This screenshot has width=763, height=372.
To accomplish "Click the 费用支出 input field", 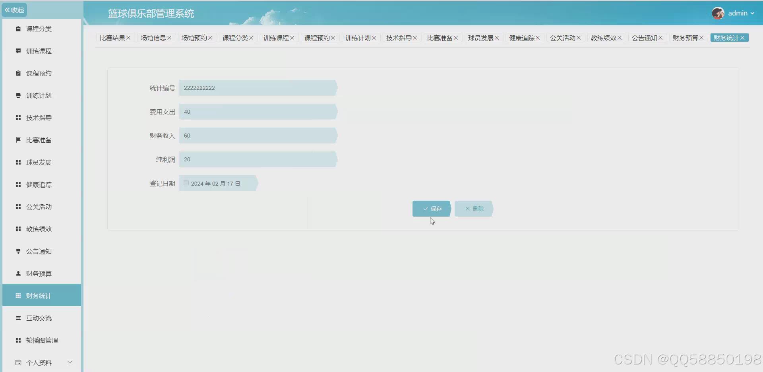I will point(258,111).
